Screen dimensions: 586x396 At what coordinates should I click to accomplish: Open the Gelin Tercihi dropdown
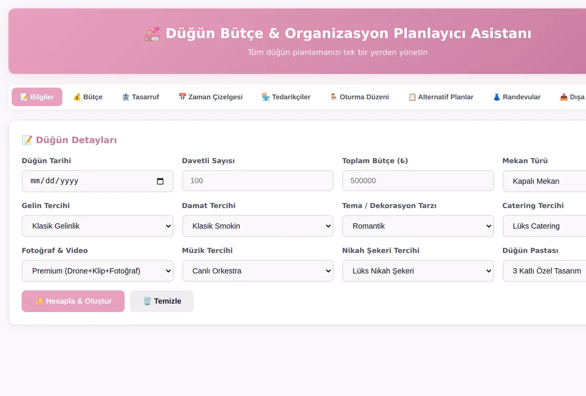[98, 226]
